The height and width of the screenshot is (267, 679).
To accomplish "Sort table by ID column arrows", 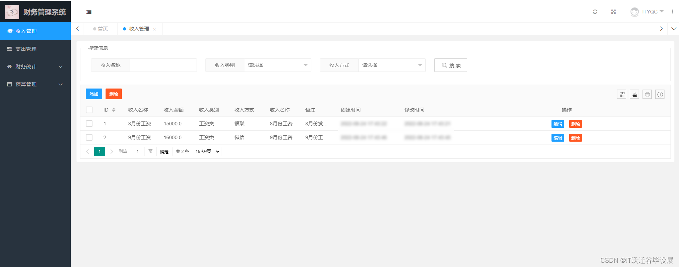I will pyautogui.click(x=114, y=110).
